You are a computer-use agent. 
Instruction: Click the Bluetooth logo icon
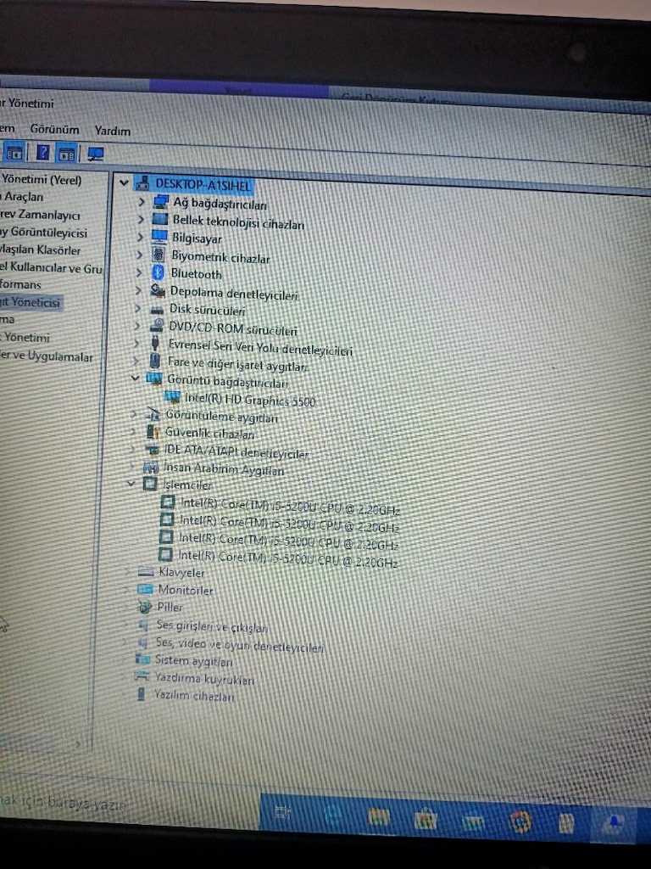click(159, 272)
